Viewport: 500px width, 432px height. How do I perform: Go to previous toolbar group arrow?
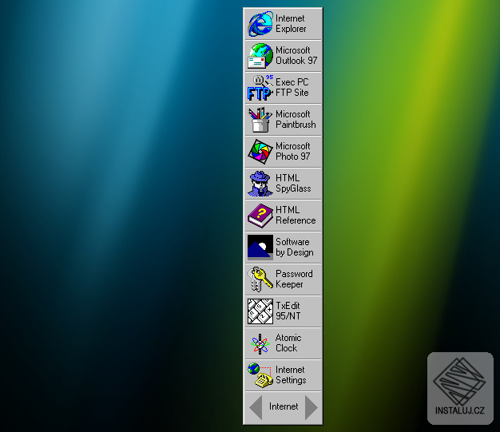pos(256,407)
